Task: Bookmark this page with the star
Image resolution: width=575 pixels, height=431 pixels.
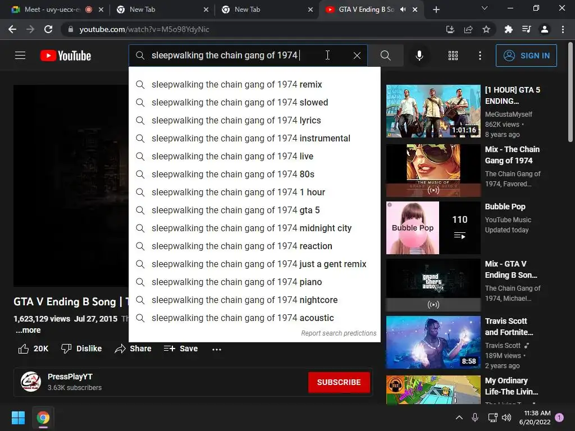Action: point(486,29)
